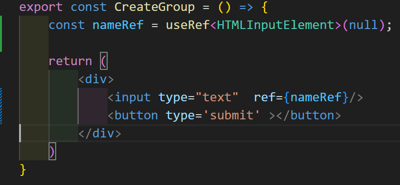Click the 'useRef' hook call
This screenshot has width=400, height=185.
(188, 25)
